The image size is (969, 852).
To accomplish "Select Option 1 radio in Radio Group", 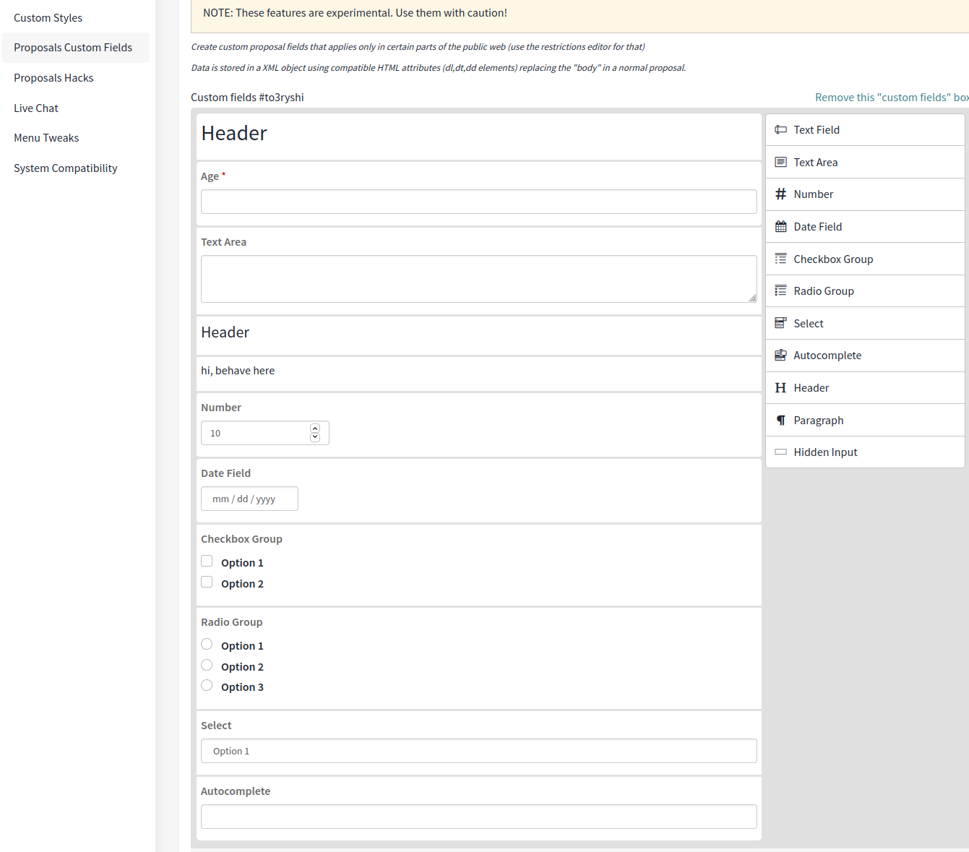I will click(x=207, y=644).
